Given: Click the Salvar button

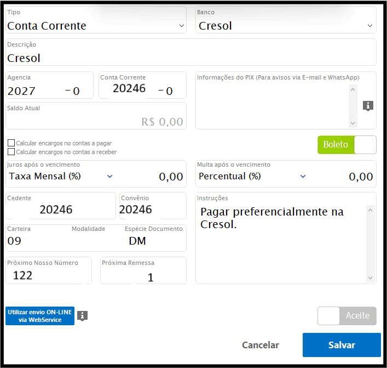Looking at the screenshot, I should pyautogui.click(x=342, y=345).
